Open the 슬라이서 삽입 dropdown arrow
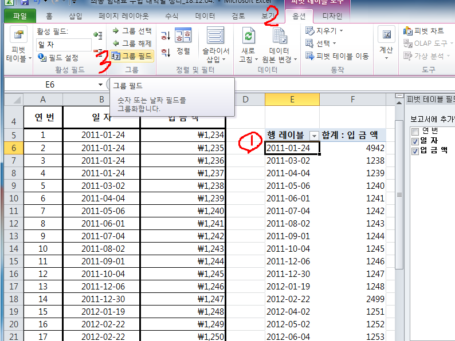This screenshot has height=341, width=455. pyautogui.click(x=223, y=60)
